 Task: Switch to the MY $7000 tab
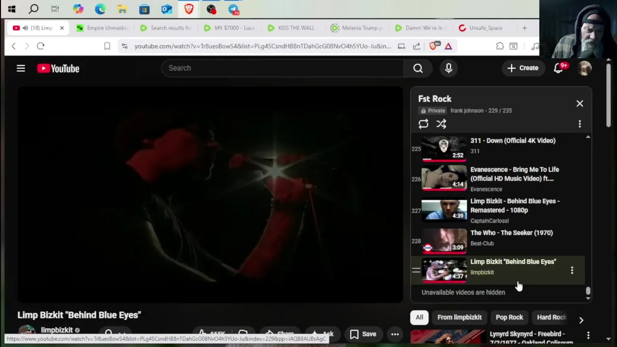click(x=229, y=28)
